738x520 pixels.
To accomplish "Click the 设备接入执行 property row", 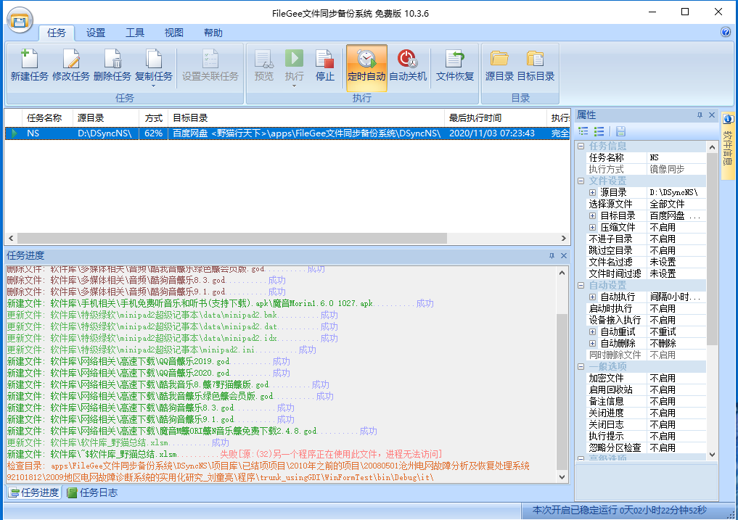I will 646,320.
